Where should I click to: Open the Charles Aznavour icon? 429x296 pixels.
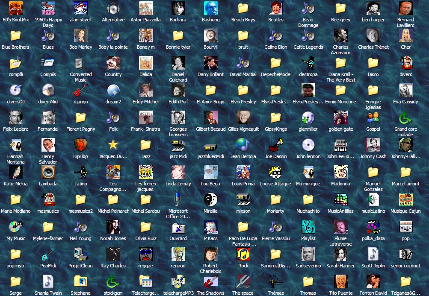tap(340, 35)
